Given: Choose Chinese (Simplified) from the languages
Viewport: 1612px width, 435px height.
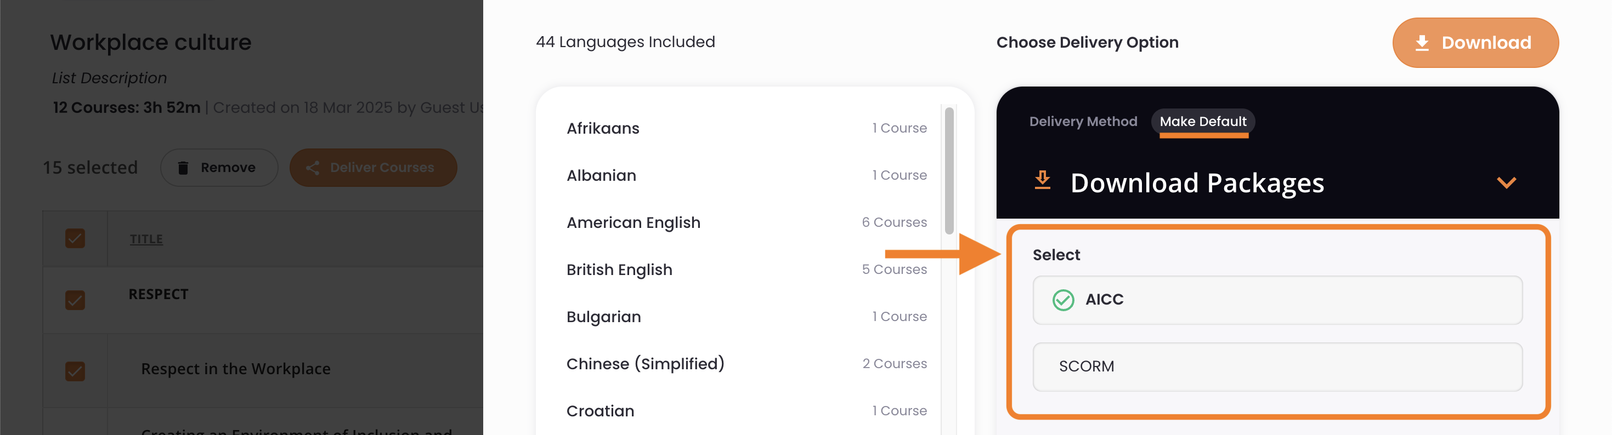Looking at the screenshot, I should (746, 364).
